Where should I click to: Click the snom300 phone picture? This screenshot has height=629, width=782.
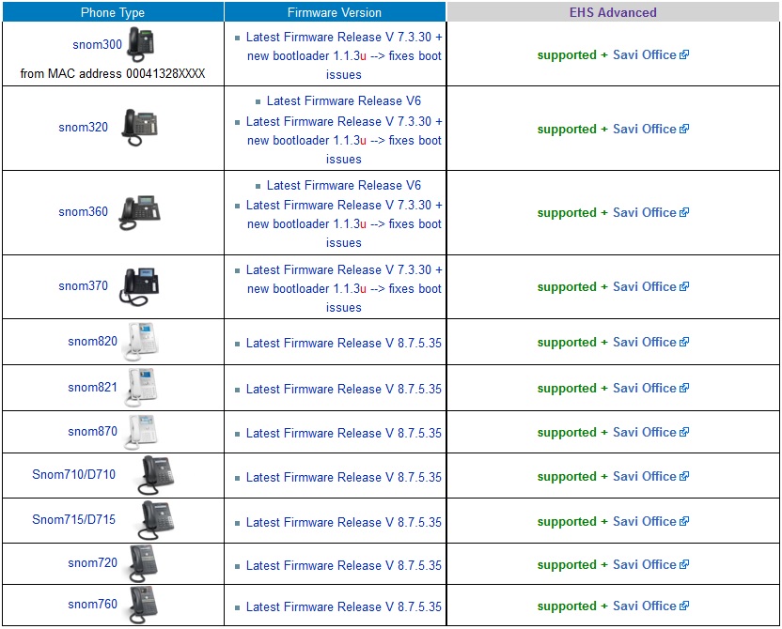141,43
